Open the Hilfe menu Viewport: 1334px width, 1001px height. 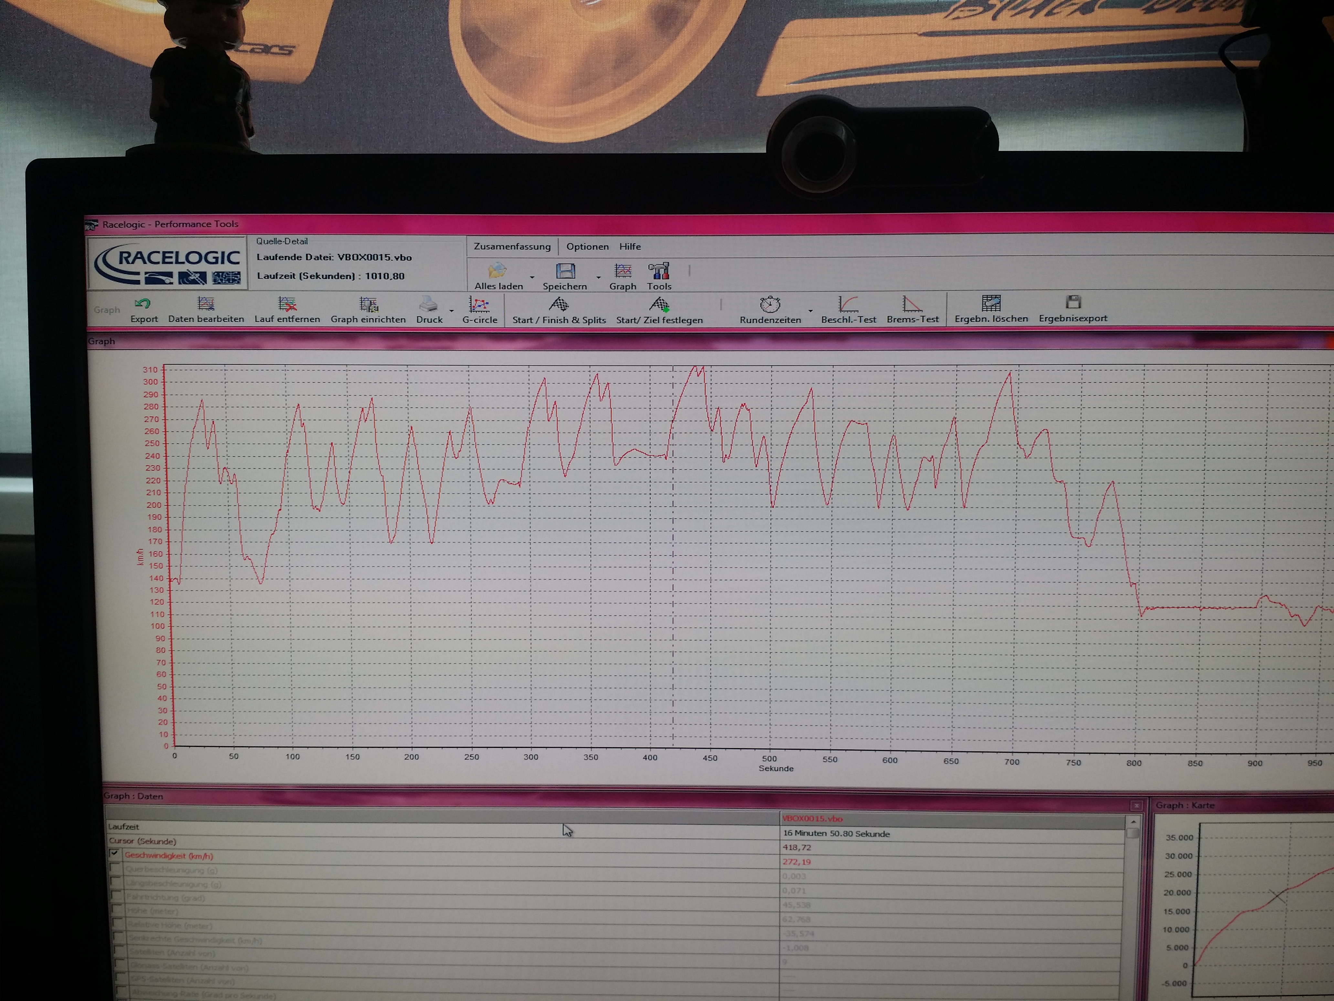(630, 247)
